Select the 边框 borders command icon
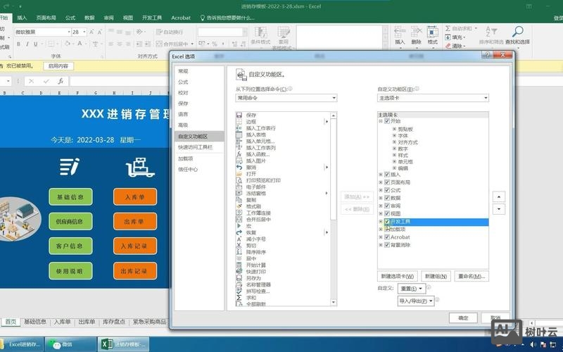The width and height of the screenshot is (563, 352). pyautogui.click(x=239, y=121)
